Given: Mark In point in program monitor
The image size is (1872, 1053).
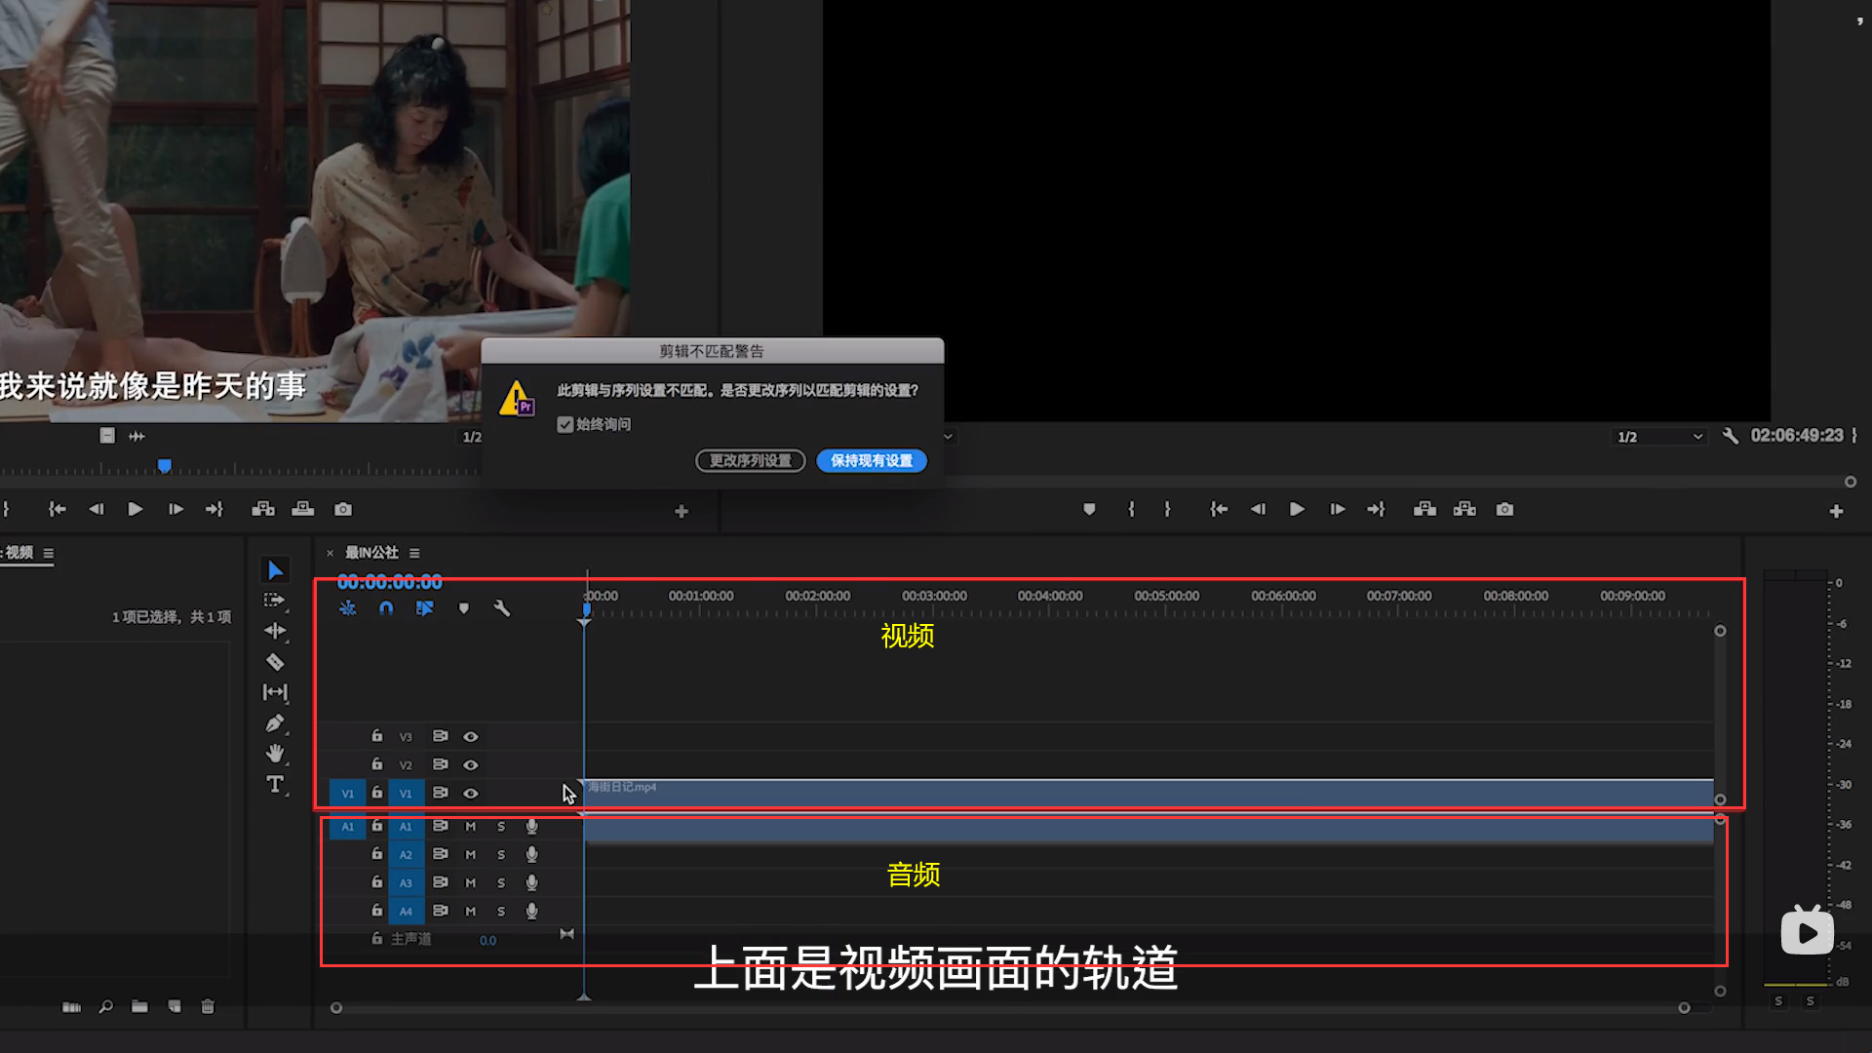Looking at the screenshot, I should click(1131, 509).
